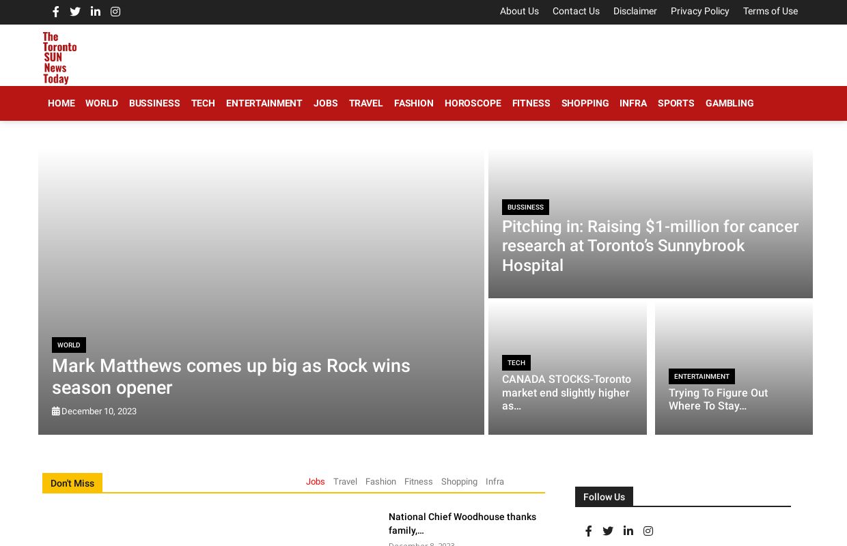Open Mark Matthews Rock season opener article

(x=231, y=377)
